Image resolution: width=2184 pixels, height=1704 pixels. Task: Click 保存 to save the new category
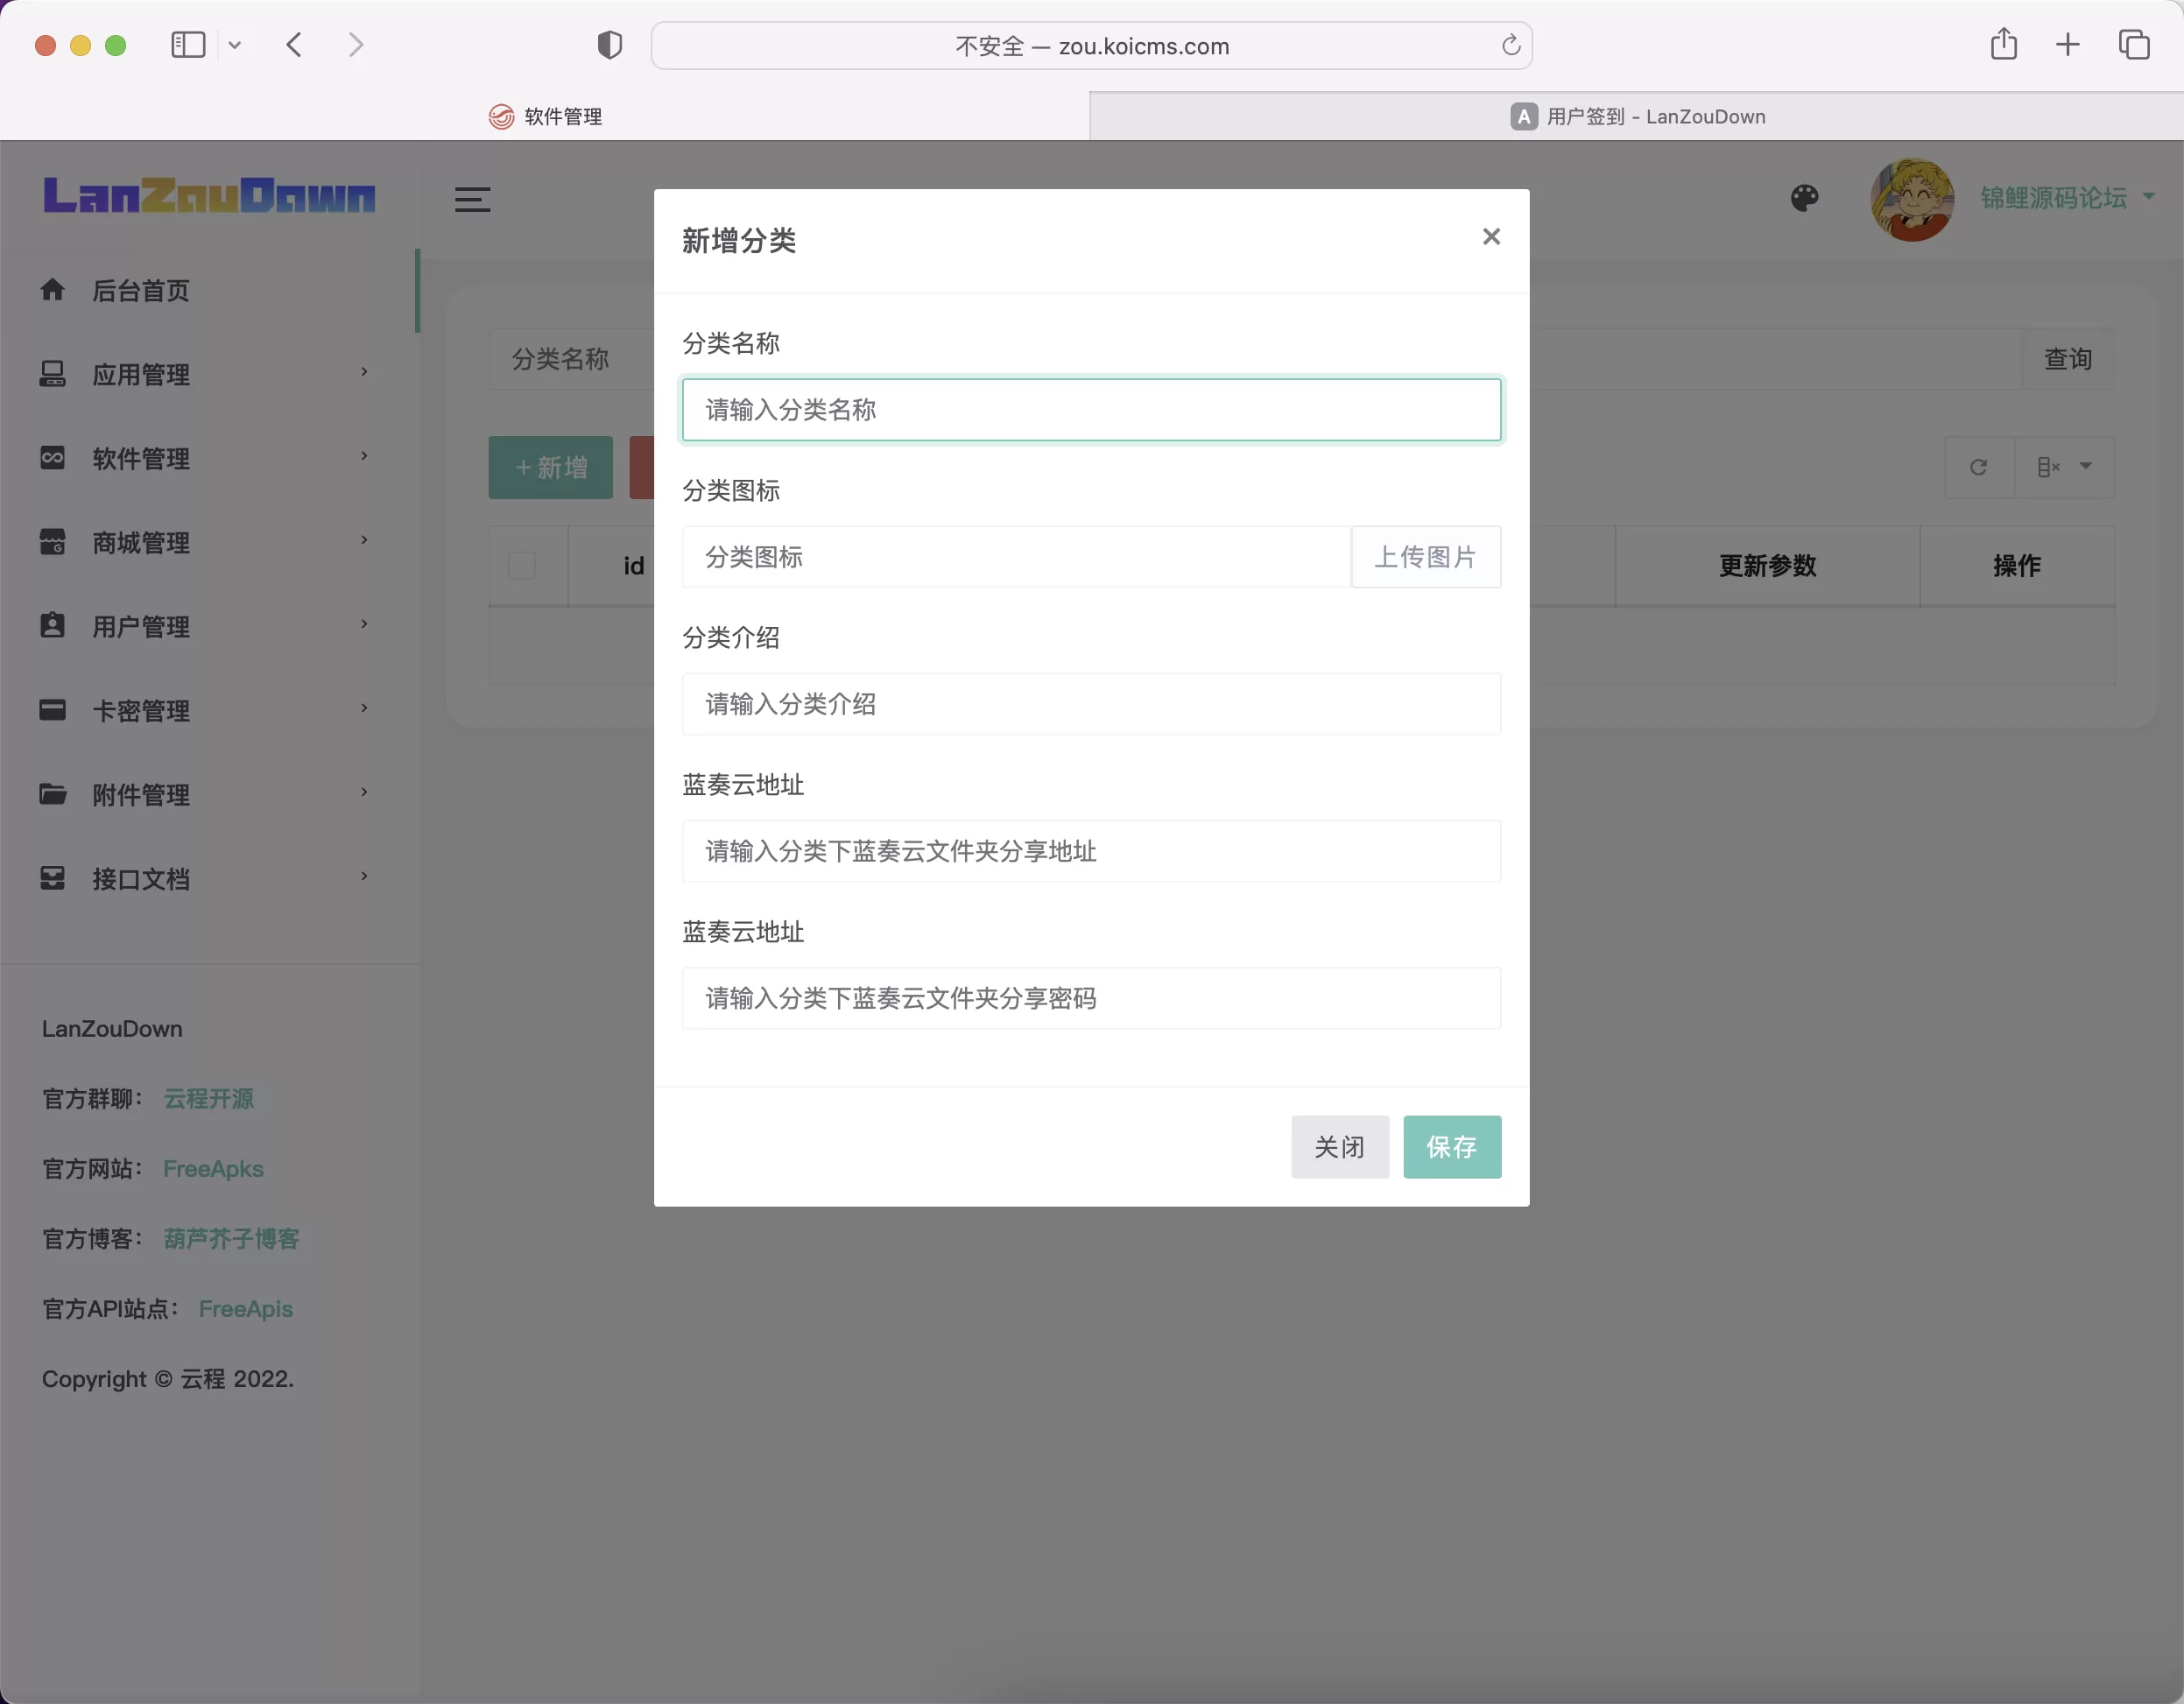(1452, 1145)
